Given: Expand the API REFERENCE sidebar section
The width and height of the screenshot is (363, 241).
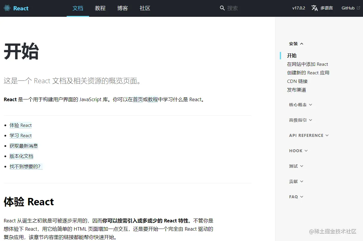Looking at the screenshot, I should click(x=309, y=135).
